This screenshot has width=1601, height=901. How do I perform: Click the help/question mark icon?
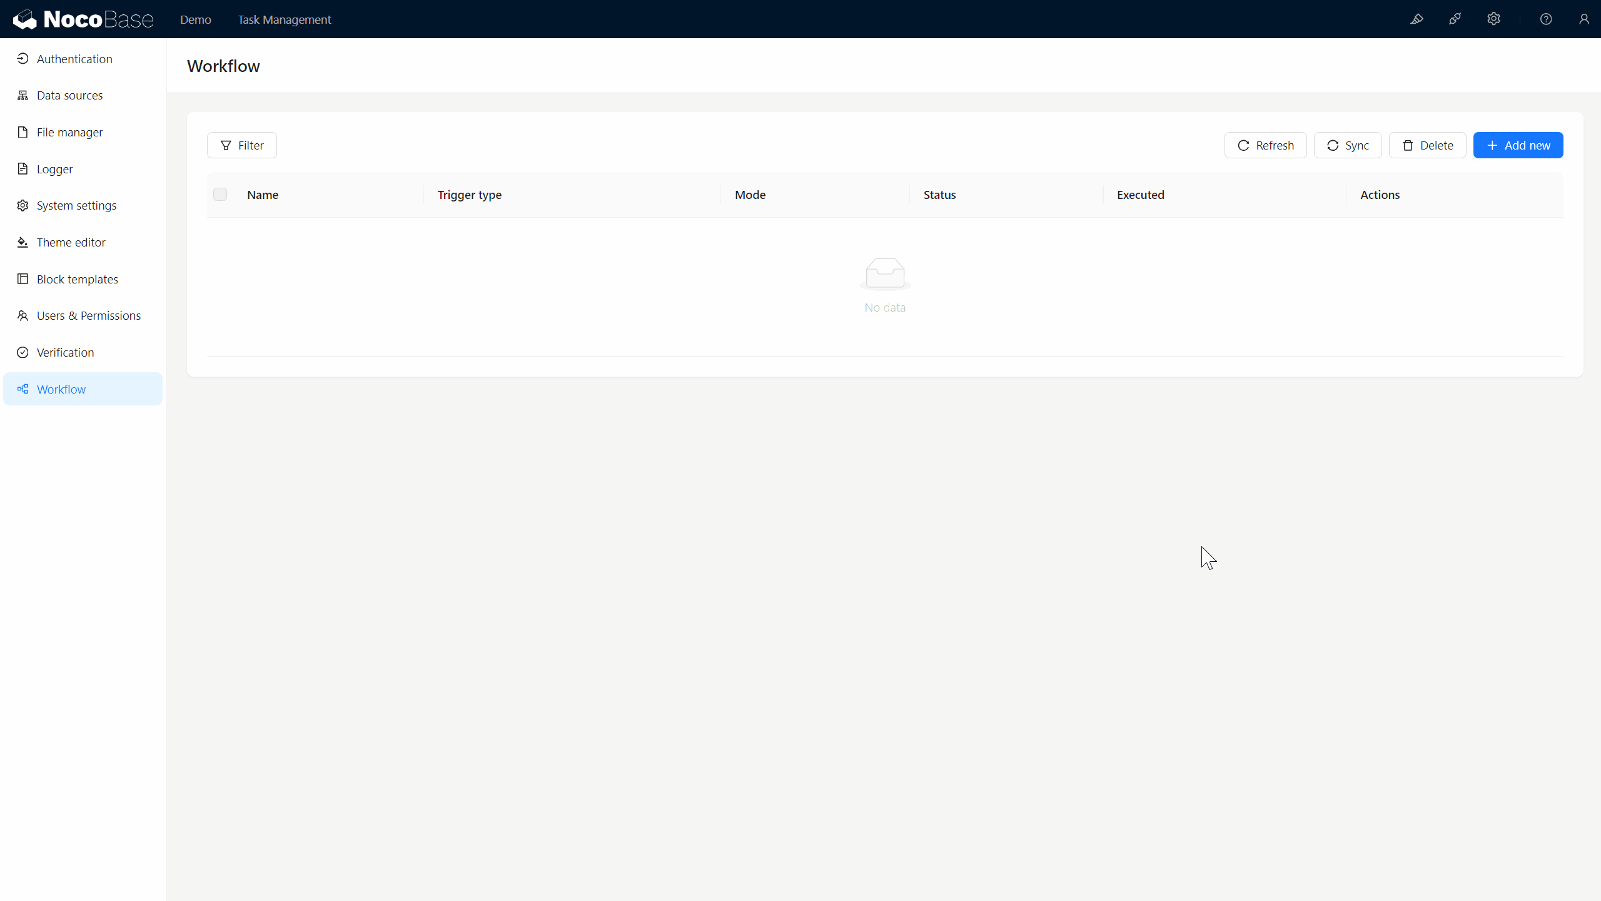click(1546, 19)
